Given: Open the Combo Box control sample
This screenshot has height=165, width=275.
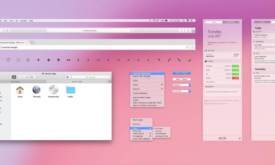Looking at the screenshot, I should click(181, 91).
